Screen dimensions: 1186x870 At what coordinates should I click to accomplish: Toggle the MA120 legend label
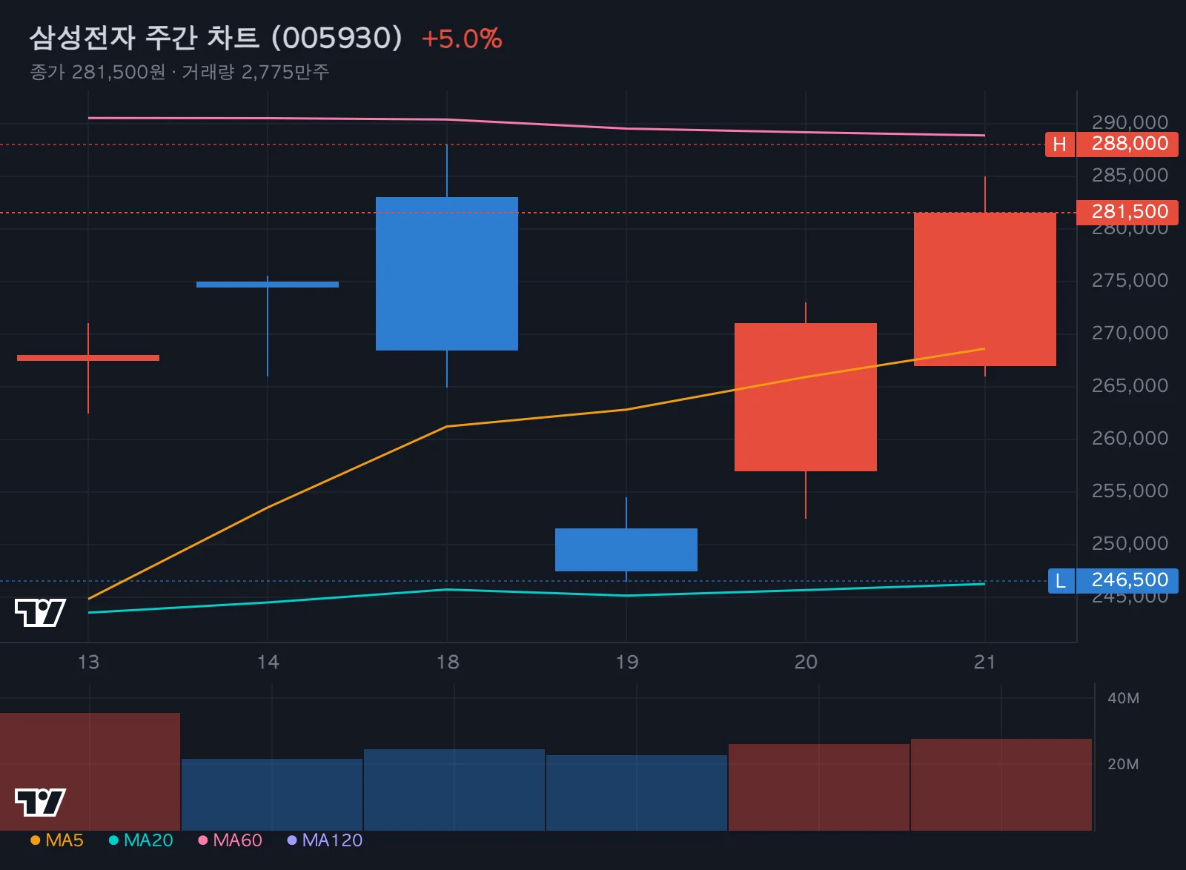pos(332,840)
